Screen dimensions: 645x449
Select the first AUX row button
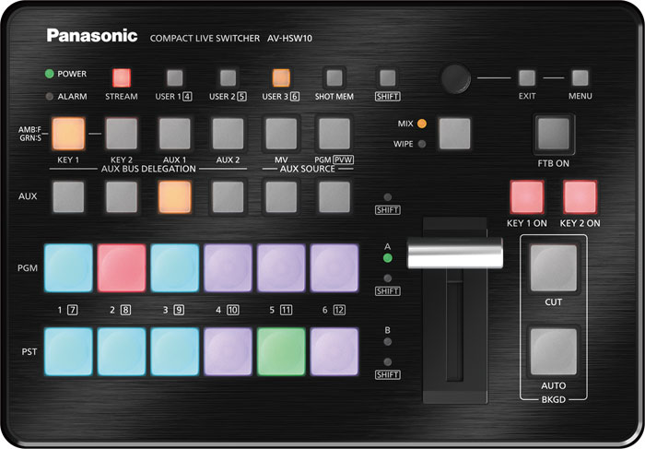click(x=68, y=197)
